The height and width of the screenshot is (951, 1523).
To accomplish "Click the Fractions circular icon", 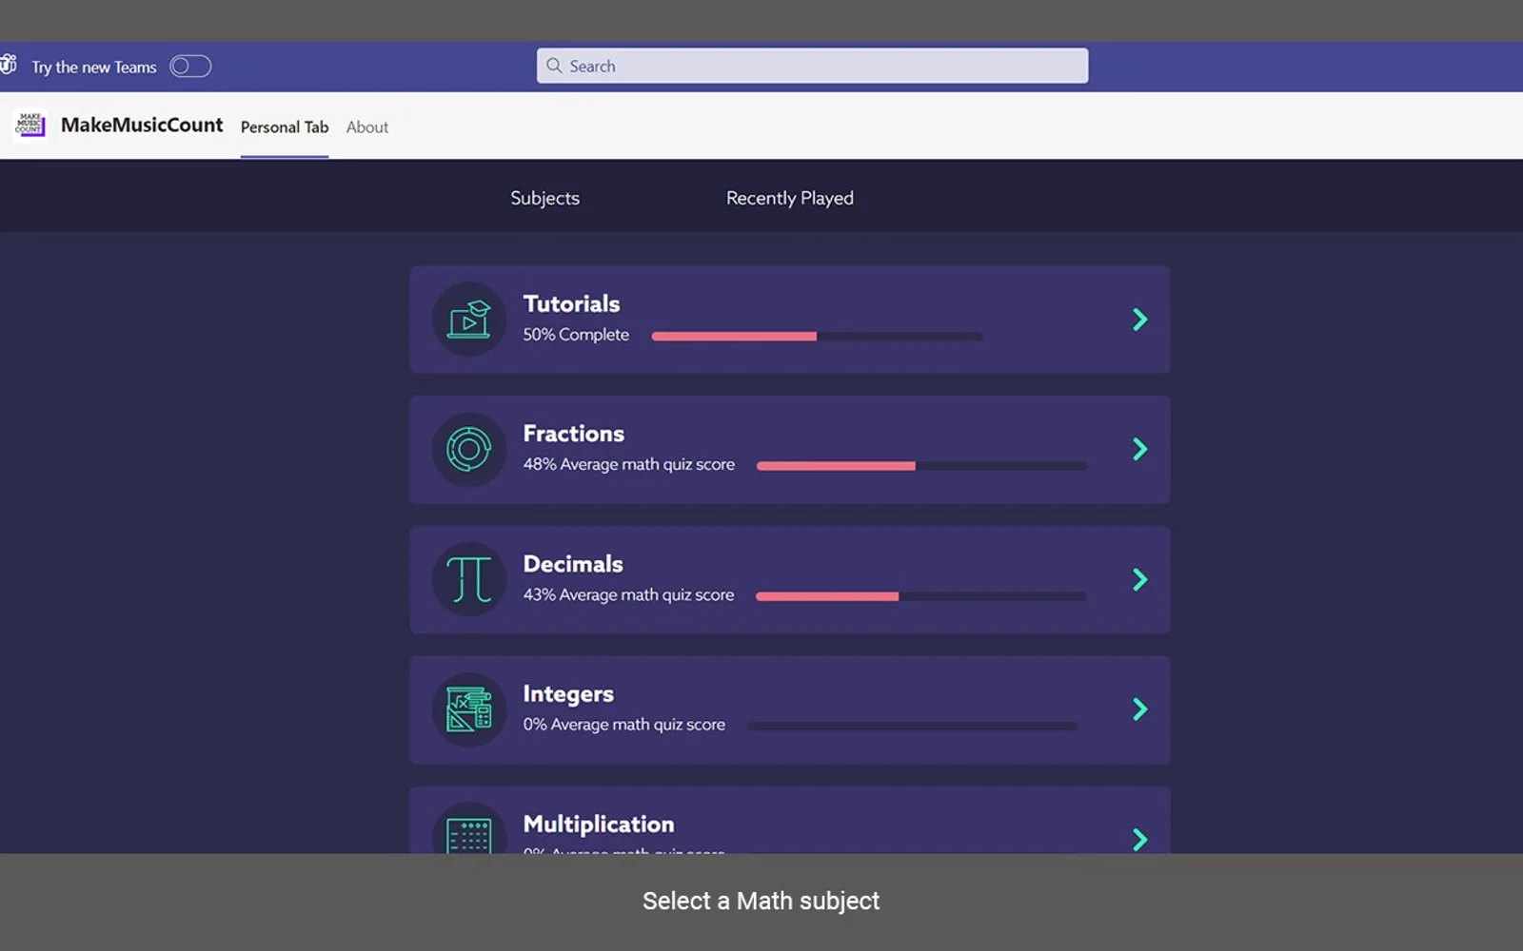I will click(469, 450).
